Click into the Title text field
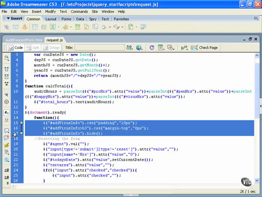The image size is (262, 197). pos(99,47)
